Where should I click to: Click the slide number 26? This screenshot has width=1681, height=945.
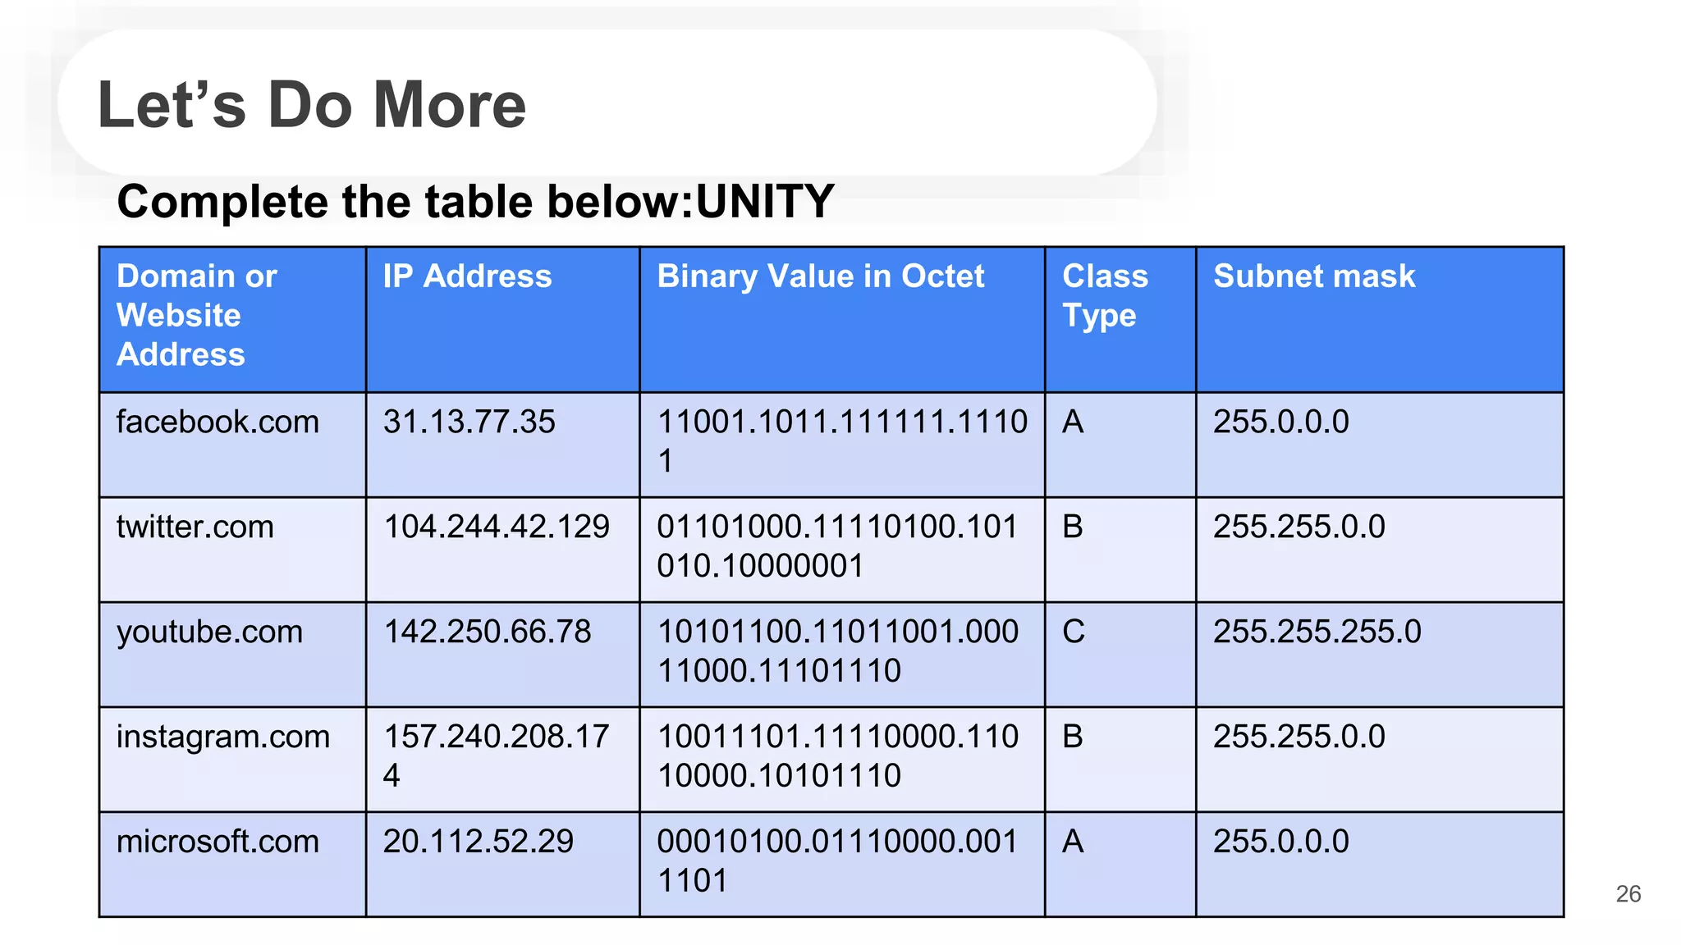pyautogui.click(x=1628, y=894)
